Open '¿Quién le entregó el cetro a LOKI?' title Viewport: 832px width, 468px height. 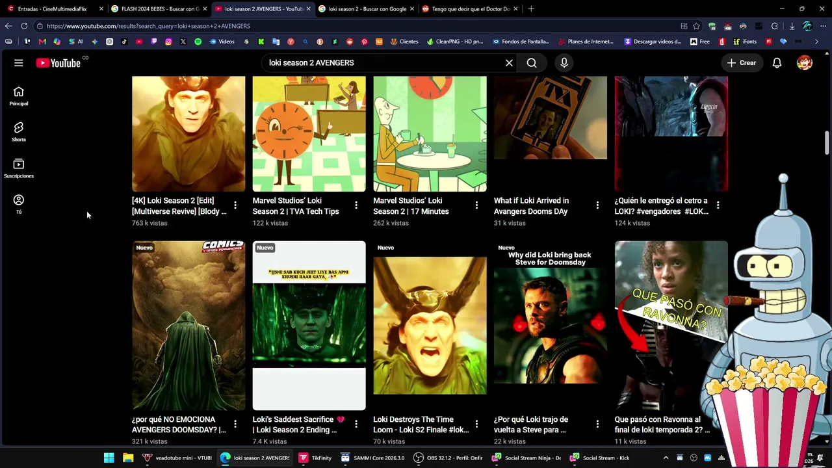coord(662,206)
